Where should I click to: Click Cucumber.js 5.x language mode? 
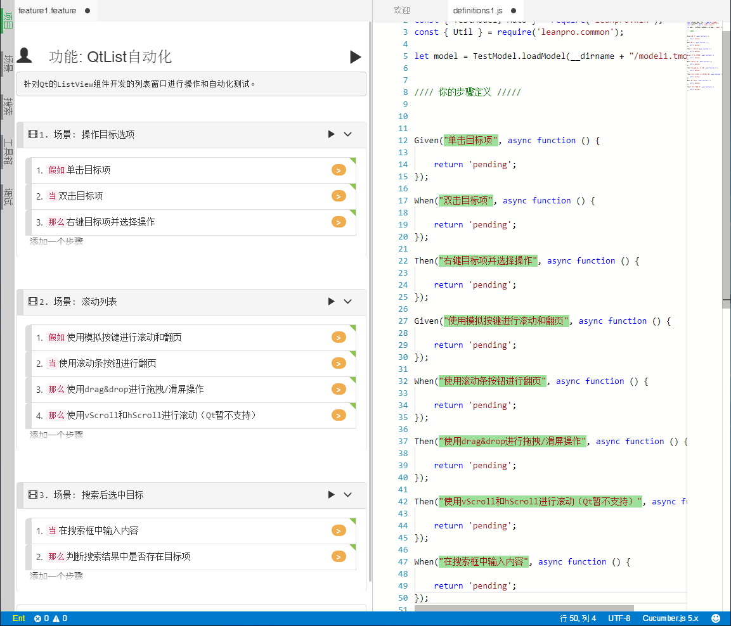[670, 618]
